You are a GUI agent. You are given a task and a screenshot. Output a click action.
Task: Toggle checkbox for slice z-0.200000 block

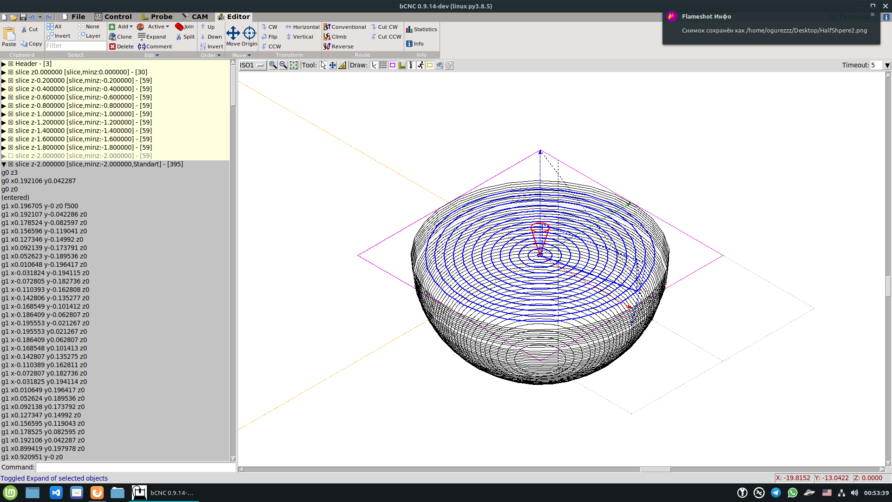click(11, 80)
